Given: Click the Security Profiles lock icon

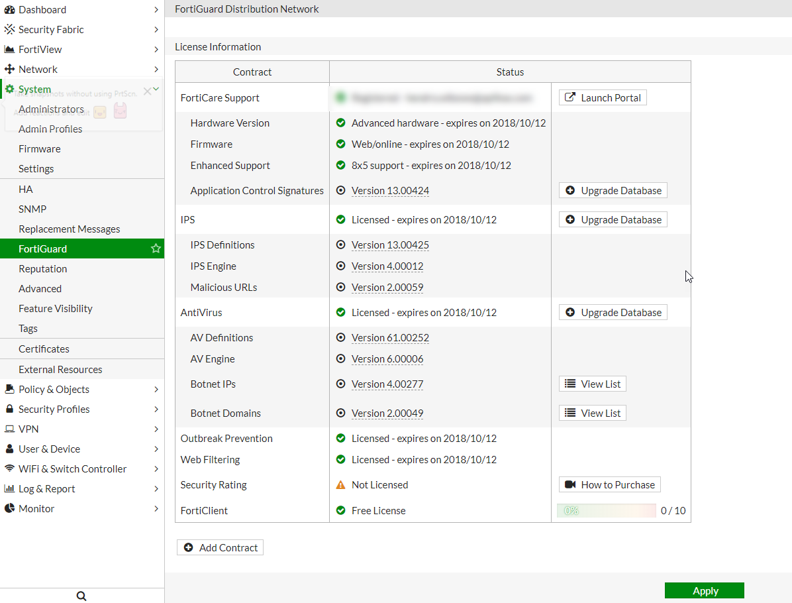Looking at the screenshot, I should [9, 408].
